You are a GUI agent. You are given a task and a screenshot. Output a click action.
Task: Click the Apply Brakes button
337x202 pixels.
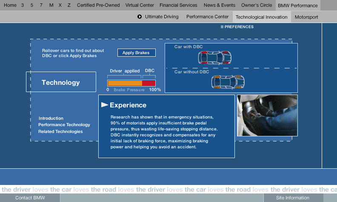[137, 52]
